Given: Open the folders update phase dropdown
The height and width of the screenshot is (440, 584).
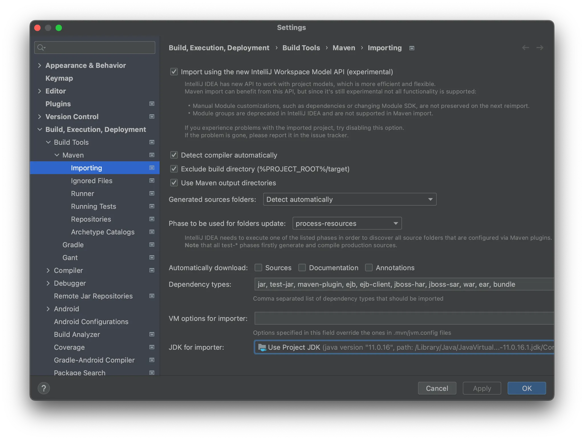Looking at the screenshot, I should click(347, 223).
